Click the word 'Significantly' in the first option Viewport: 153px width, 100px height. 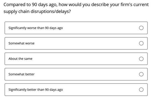click(17, 28)
